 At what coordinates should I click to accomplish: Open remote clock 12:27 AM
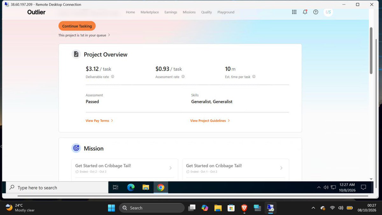pos(347,188)
